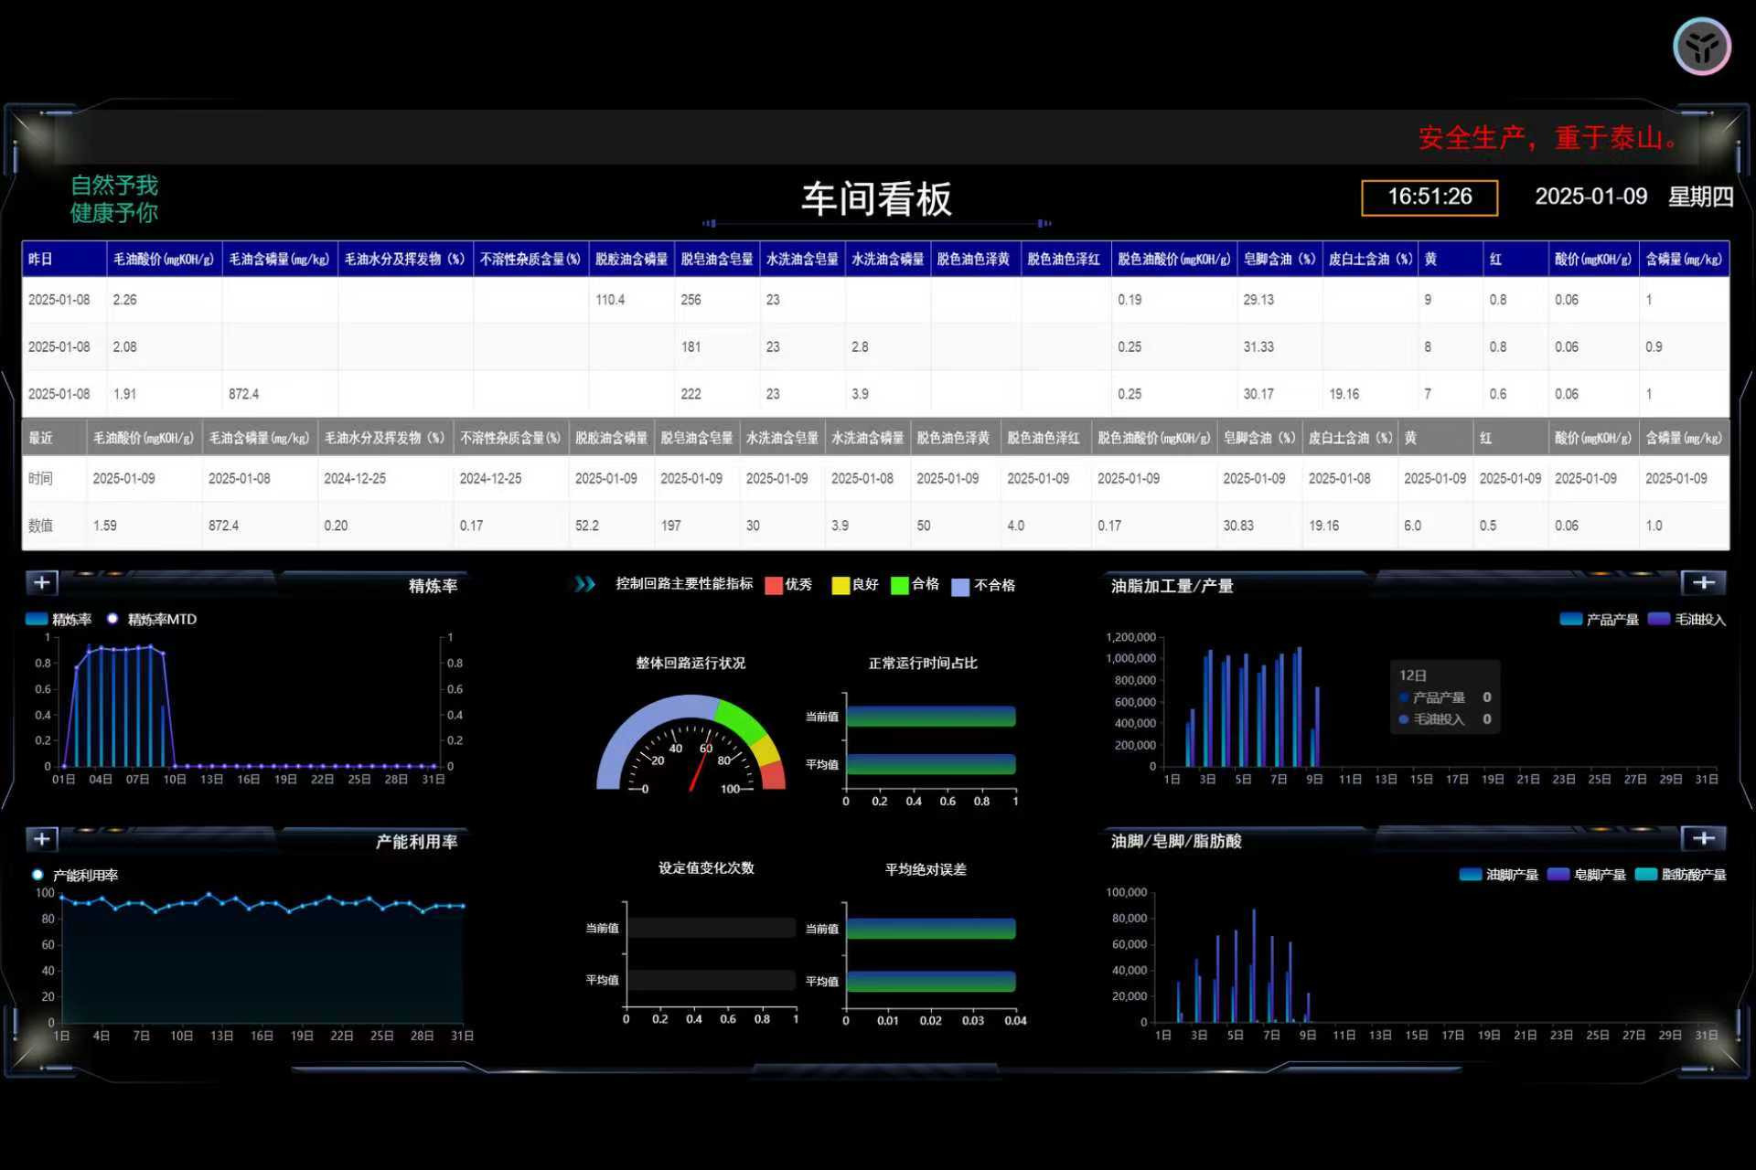Click the round logo icon in top-right corner
This screenshot has width=1756, height=1170.
(x=1701, y=47)
